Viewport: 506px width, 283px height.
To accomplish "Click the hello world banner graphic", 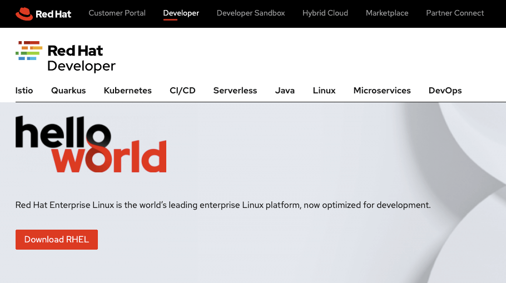I will point(91,145).
